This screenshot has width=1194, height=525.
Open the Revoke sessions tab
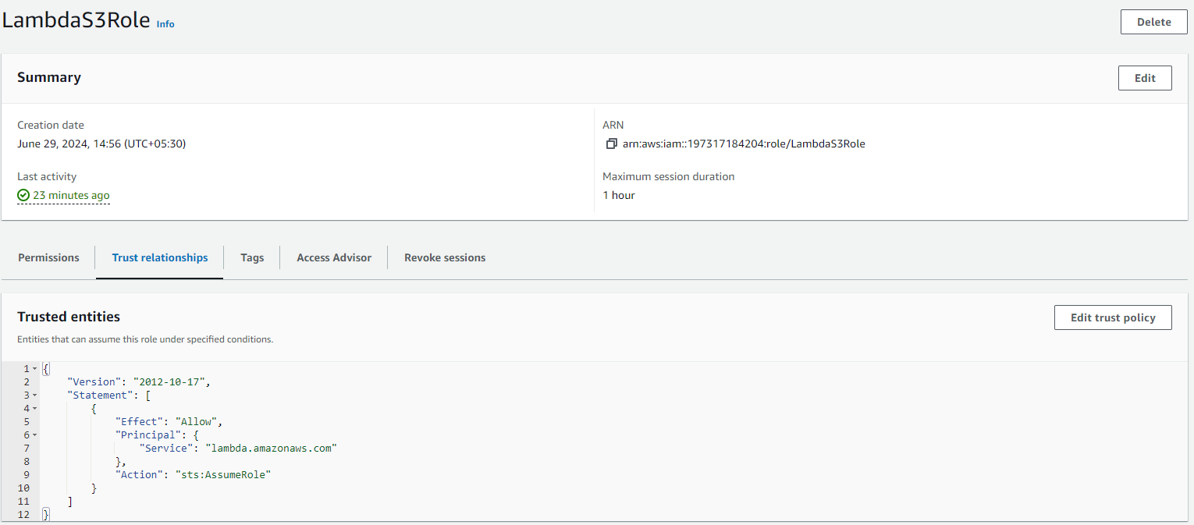(x=444, y=257)
